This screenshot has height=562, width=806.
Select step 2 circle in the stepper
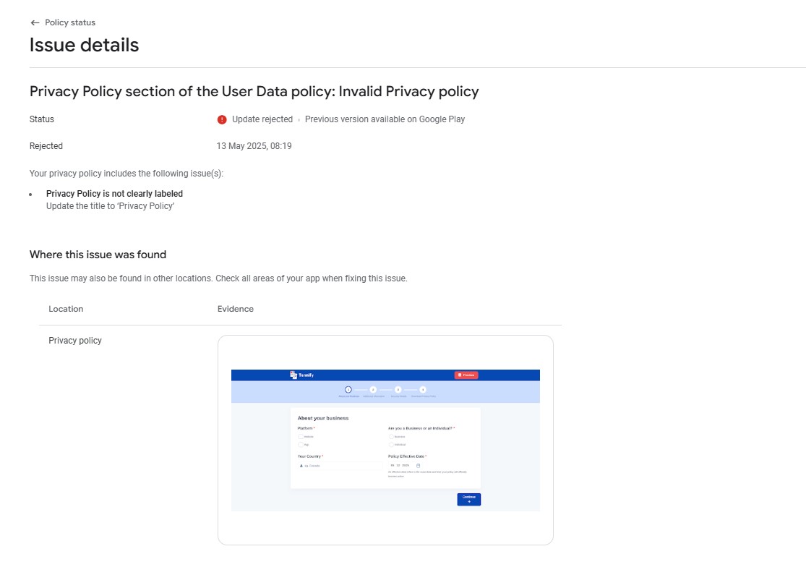click(x=373, y=390)
